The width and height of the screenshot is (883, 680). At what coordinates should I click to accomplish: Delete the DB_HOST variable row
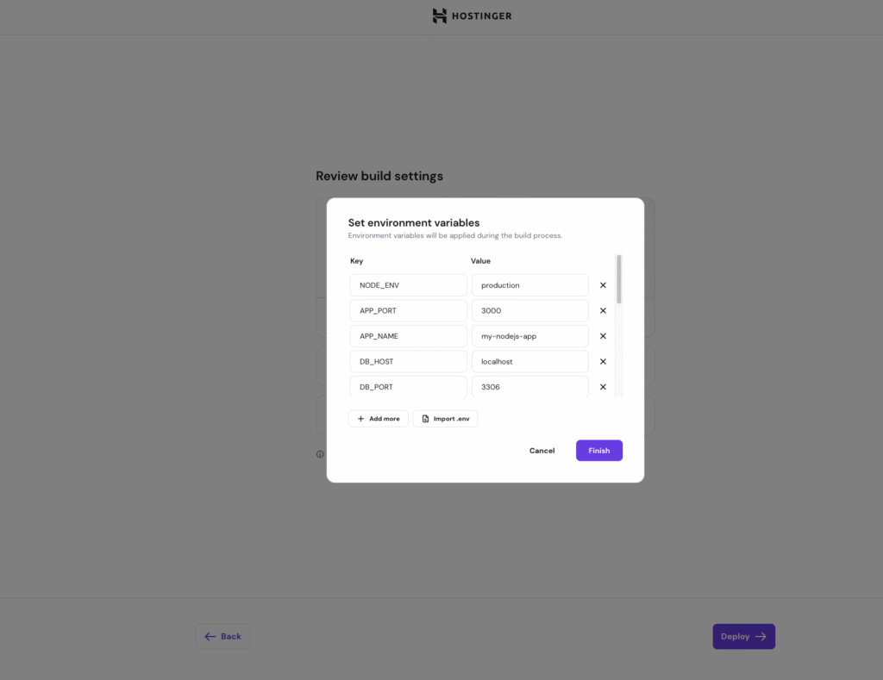(603, 361)
